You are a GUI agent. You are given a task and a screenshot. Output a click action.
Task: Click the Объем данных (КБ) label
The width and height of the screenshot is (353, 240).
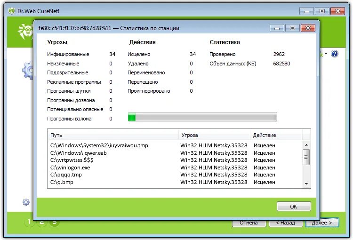coord(233,64)
